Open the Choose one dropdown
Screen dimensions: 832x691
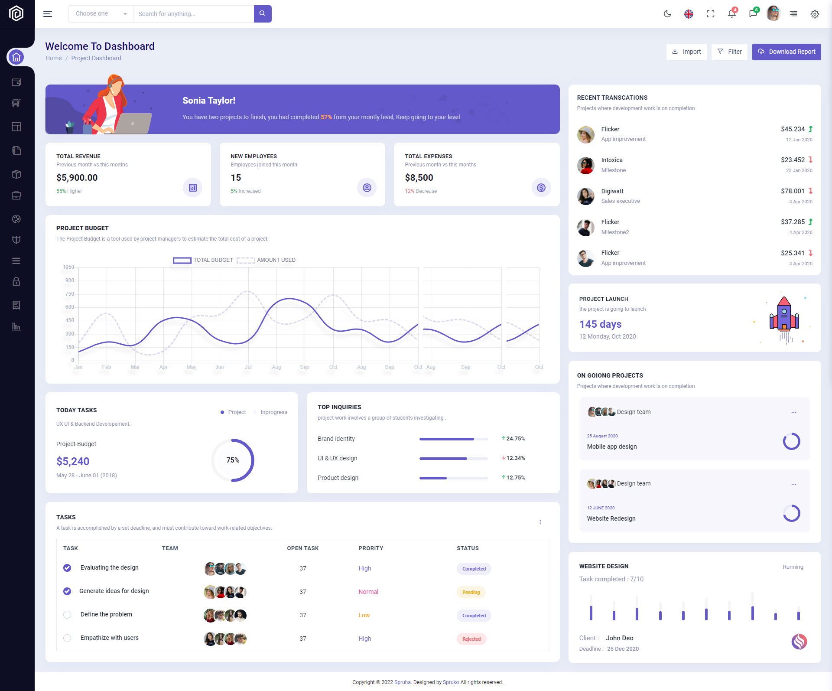101,14
